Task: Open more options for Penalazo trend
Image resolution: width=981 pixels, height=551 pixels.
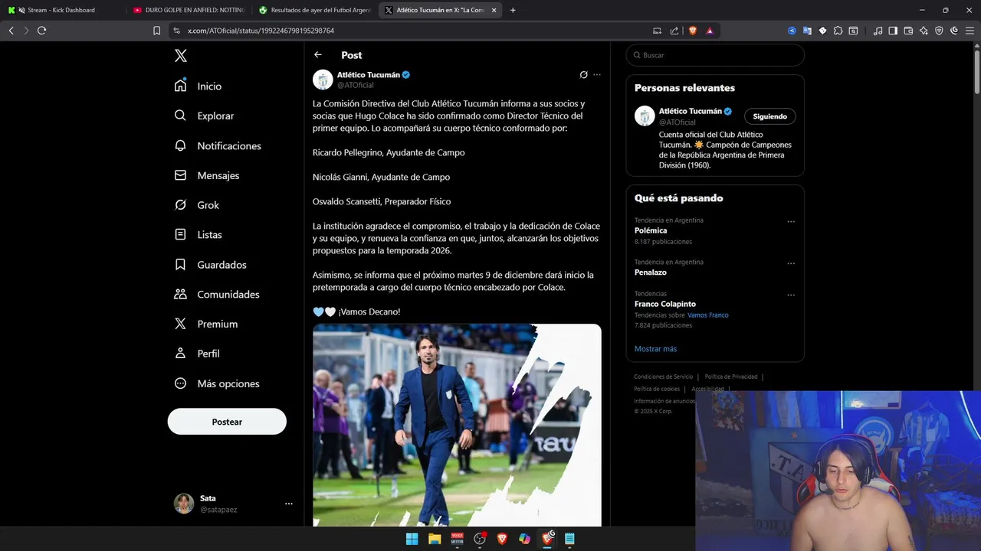Action: pyautogui.click(x=791, y=264)
